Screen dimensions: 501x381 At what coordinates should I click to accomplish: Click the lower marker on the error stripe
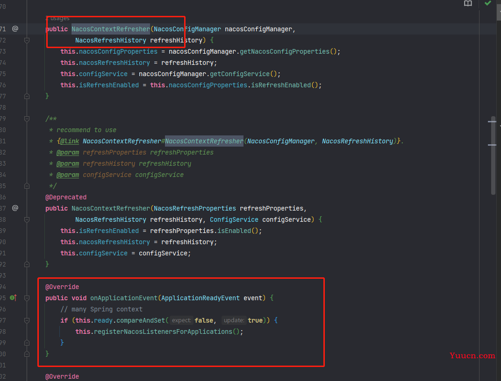point(492,145)
